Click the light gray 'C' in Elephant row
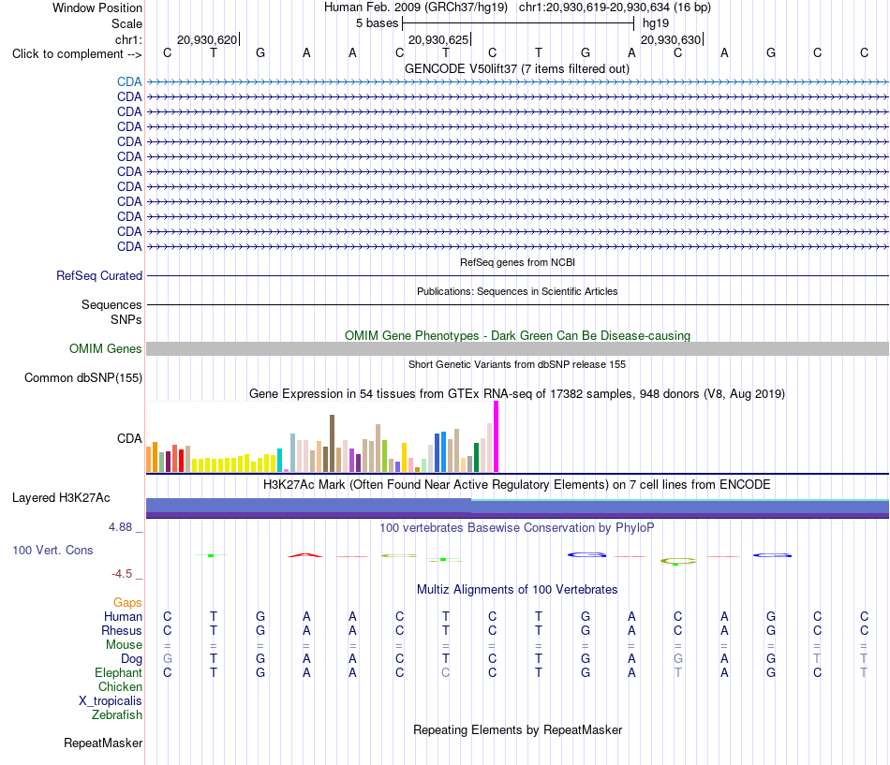The height and width of the screenshot is (765, 890). click(446, 672)
